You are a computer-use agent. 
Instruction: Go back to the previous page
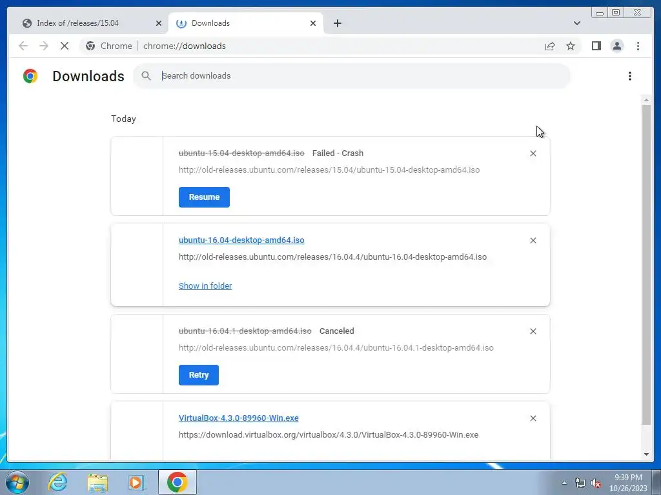23,46
